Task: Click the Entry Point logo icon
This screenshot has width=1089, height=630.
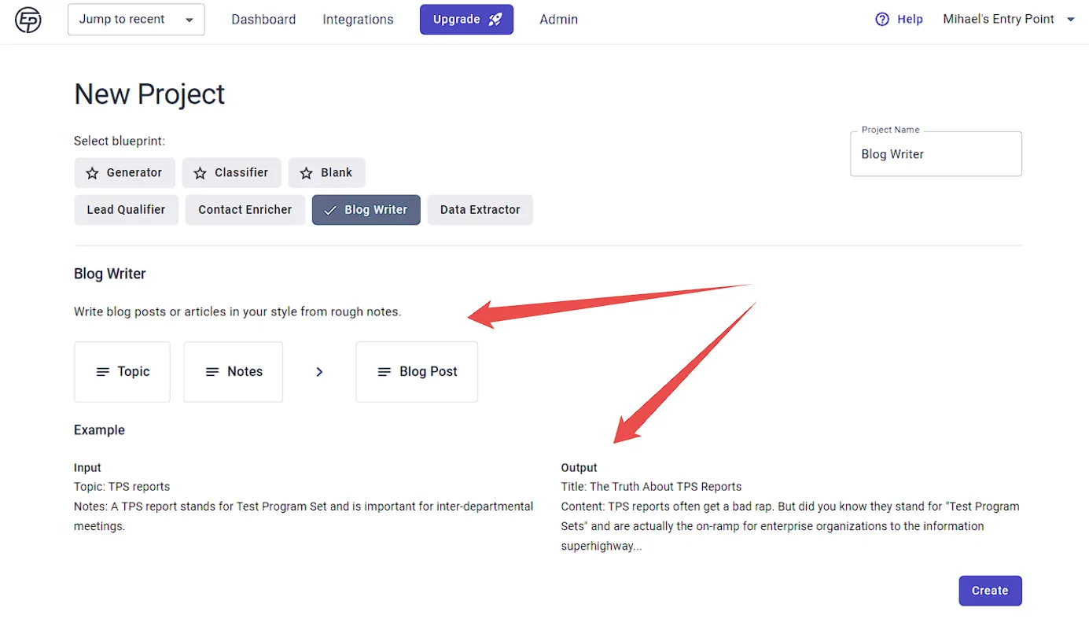Action: pyautogui.click(x=28, y=20)
